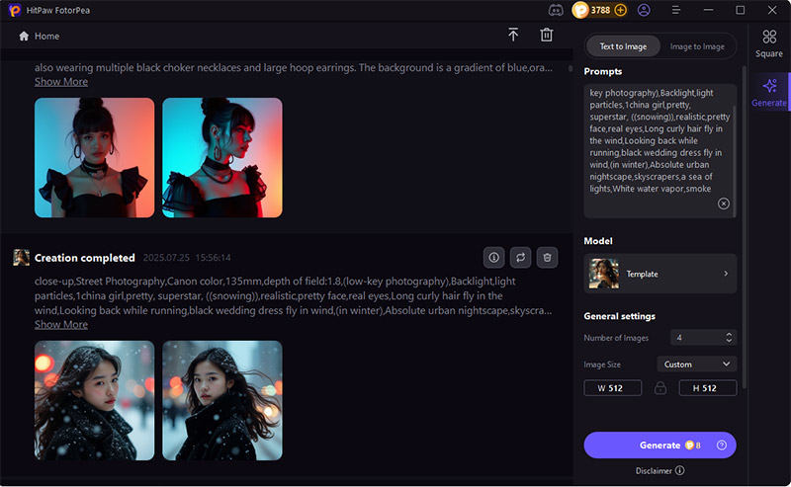Clear the prompt text with X icon
The height and width of the screenshot is (487, 791).
tap(724, 203)
